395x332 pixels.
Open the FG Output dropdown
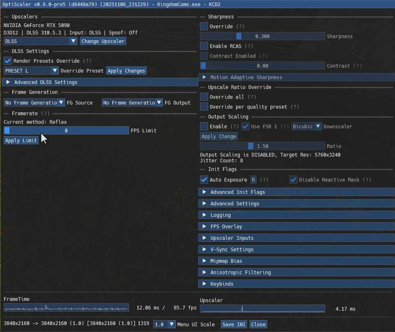(132, 102)
